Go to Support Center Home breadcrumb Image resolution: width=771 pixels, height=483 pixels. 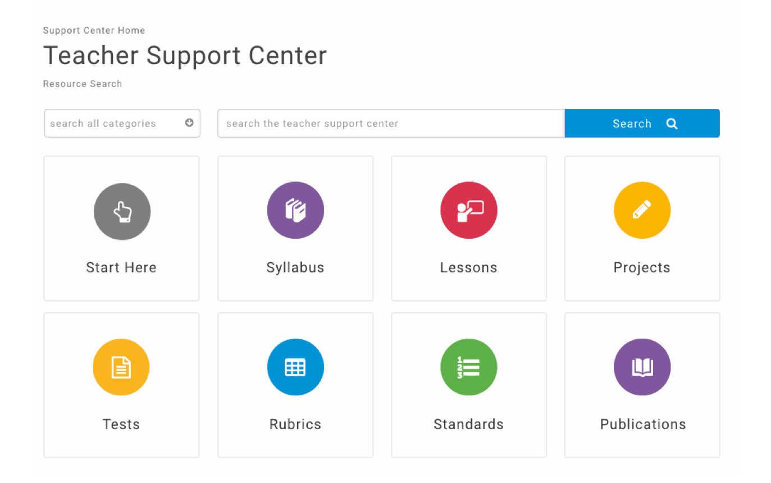(x=94, y=30)
